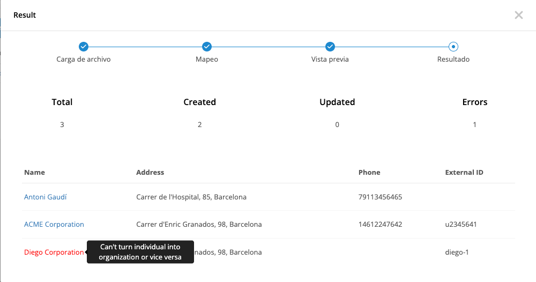Open the Antoni Gaudí contact link
Viewport: 536px width, 282px height.
tap(46, 197)
